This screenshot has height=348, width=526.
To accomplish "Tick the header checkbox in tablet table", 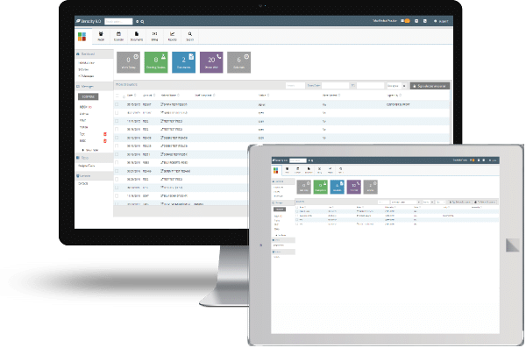I will click(297, 207).
